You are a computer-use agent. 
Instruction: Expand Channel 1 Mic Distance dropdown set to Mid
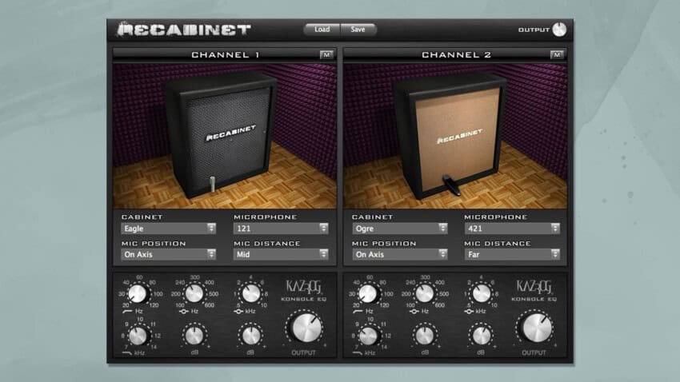coord(281,254)
